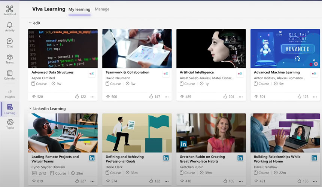
Task: Open the Artificial Intelligence robot face thumbnail
Action: [x=211, y=48]
